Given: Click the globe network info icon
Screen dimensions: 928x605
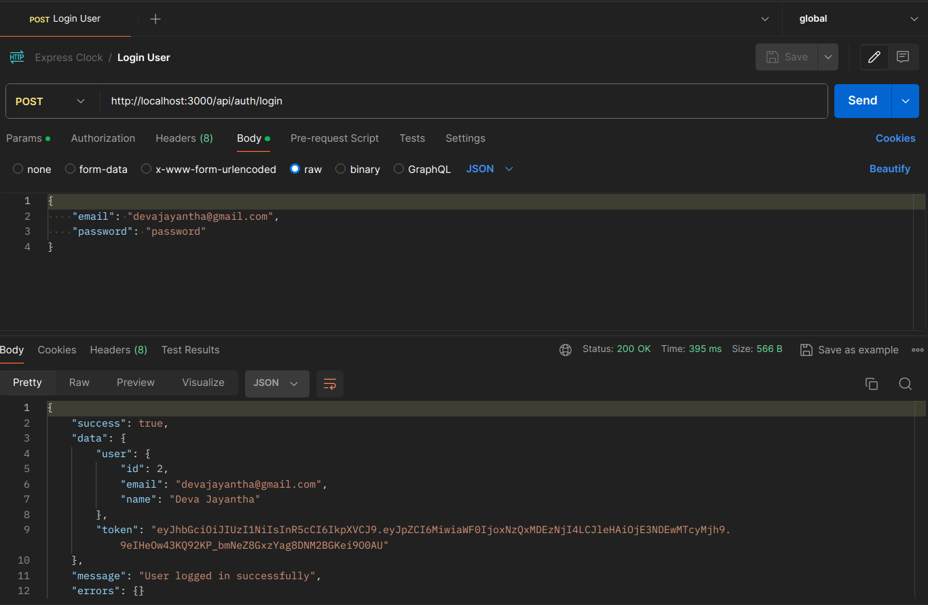Looking at the screenshot, I should click(x=565, y=349).
